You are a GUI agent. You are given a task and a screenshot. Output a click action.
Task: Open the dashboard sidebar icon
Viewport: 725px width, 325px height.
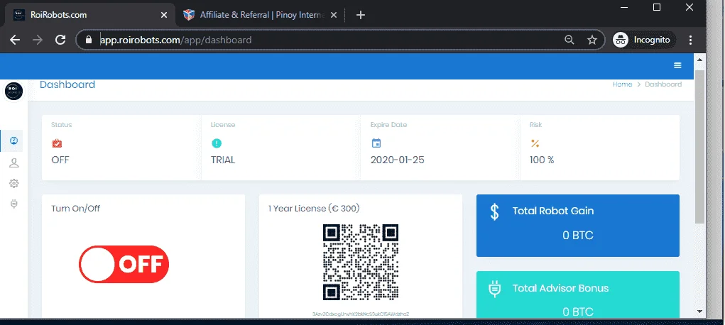14,141
